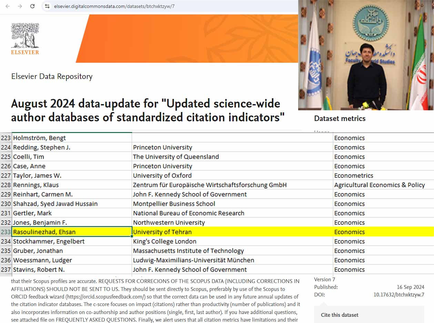Image resolution: width=434 pixels, height=323 pixels.
Task: Select the empty institution cell in row 223
Action: tap(232, 138)
